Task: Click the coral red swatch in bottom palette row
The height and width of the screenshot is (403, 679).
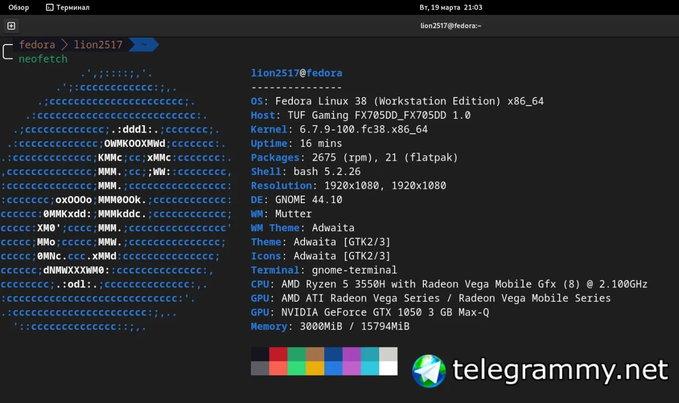Action: 278,368
